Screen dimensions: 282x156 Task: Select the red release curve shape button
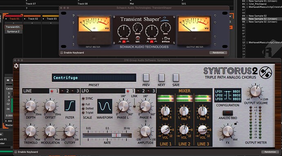(x=152, y=42)
